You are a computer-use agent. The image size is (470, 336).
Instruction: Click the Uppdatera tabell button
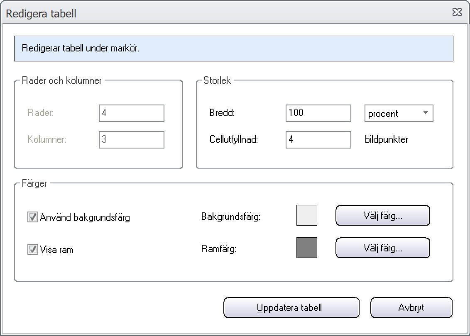291,307
